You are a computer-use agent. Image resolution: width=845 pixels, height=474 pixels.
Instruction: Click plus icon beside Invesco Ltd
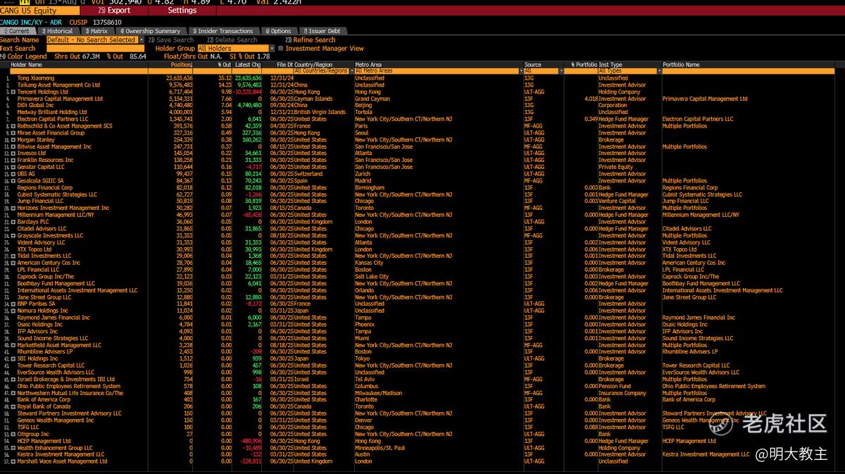tap(13, 154)
